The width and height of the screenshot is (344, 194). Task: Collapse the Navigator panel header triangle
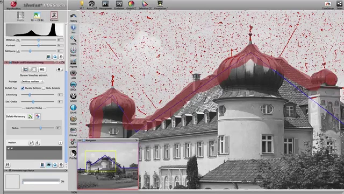80,140
